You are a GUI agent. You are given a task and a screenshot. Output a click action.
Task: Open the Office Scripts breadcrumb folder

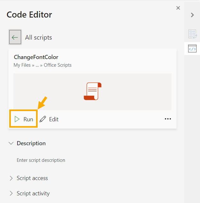point(57,65)
